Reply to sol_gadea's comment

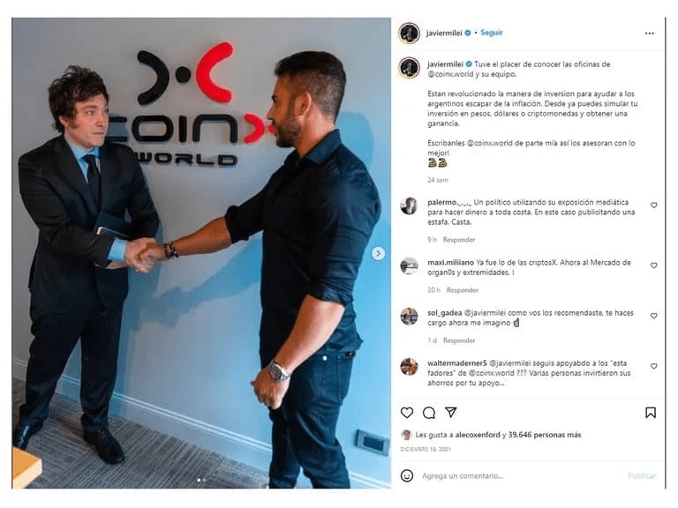click(x=459, y=340)
